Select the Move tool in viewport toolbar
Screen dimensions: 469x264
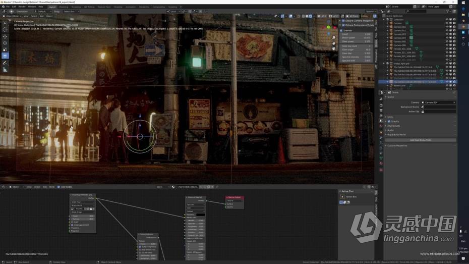tap(5, 36)
